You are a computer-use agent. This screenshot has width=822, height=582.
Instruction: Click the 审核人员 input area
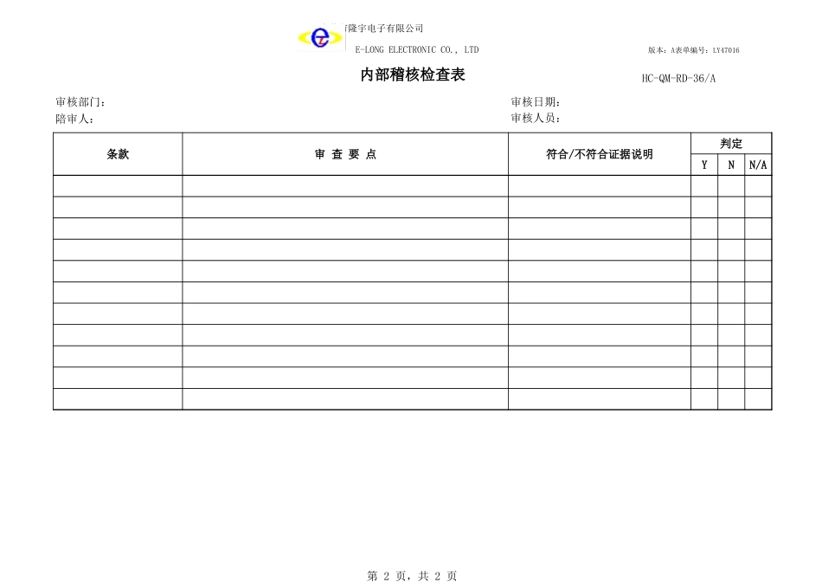tap(597, 118)
